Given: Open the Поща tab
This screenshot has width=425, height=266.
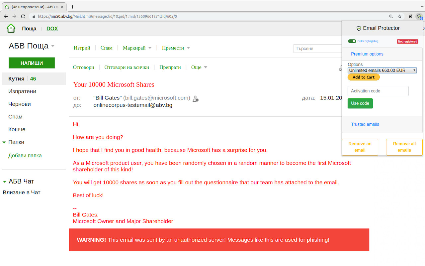Looking at the screenshot, I should tap(29, 29).
